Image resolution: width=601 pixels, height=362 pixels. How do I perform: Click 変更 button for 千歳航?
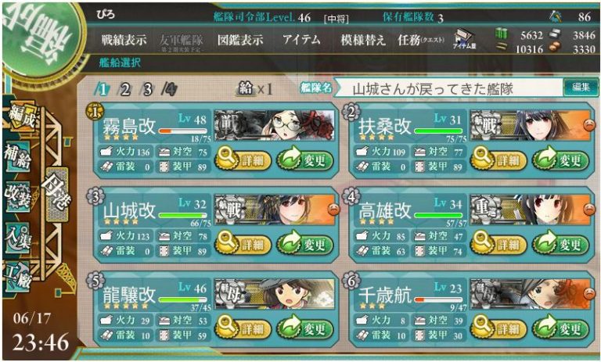click(x=560, y=328)
